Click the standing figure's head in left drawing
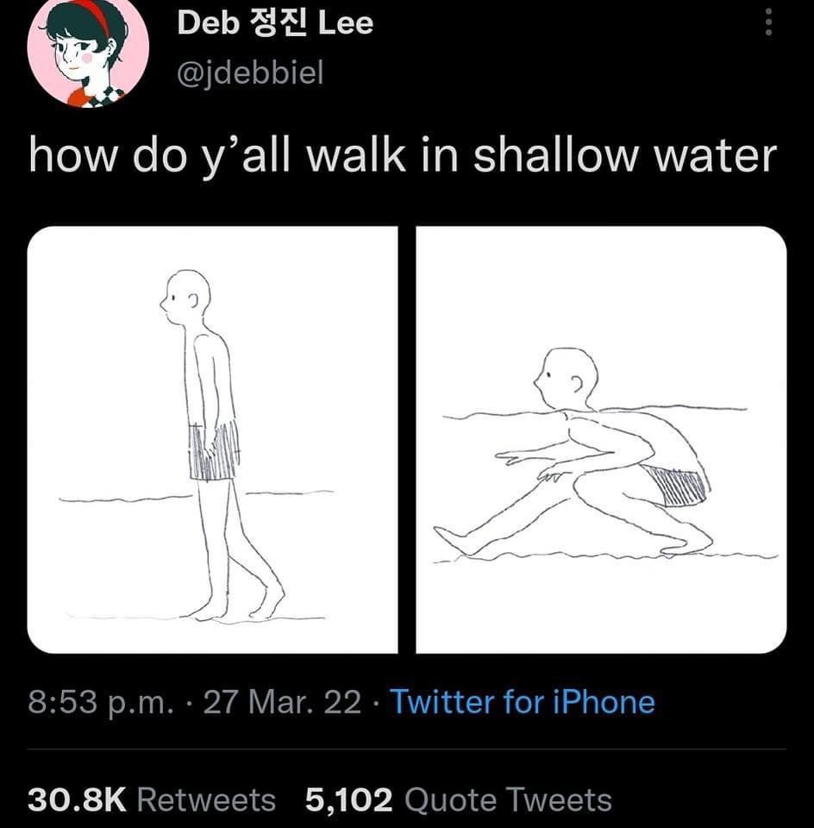 (187, 298)
